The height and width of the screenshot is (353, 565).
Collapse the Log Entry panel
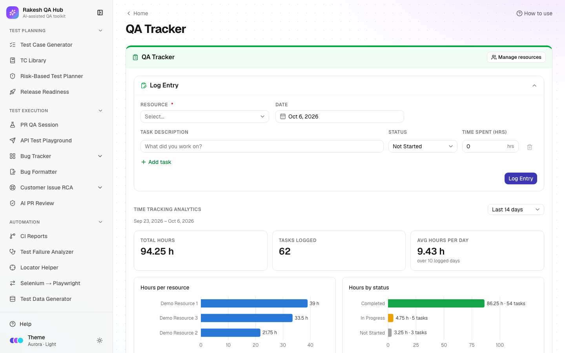click(x=534, y=86)
